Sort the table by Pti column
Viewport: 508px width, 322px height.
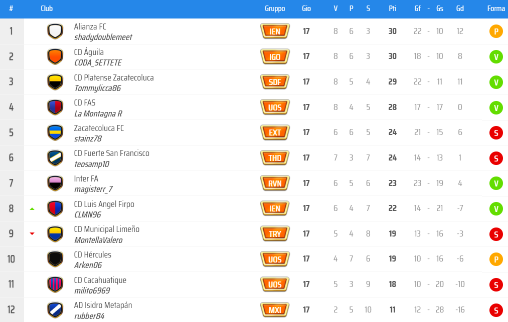point(393,8)
